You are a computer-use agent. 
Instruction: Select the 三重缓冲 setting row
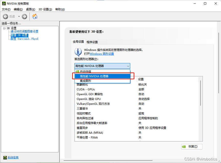point(136,109)
